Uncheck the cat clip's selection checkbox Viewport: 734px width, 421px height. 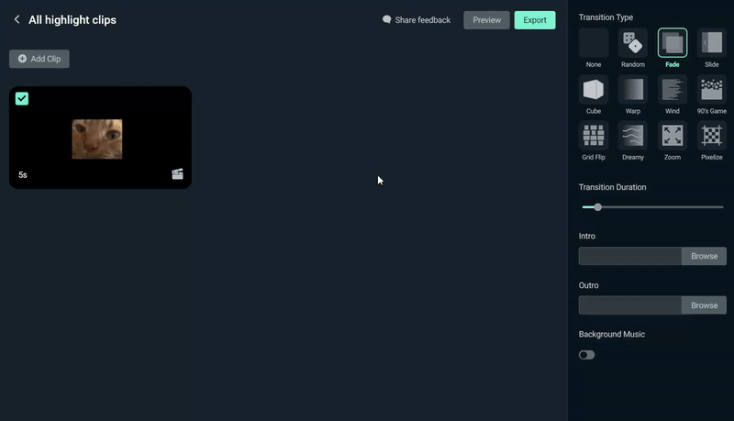pos(22,99)
